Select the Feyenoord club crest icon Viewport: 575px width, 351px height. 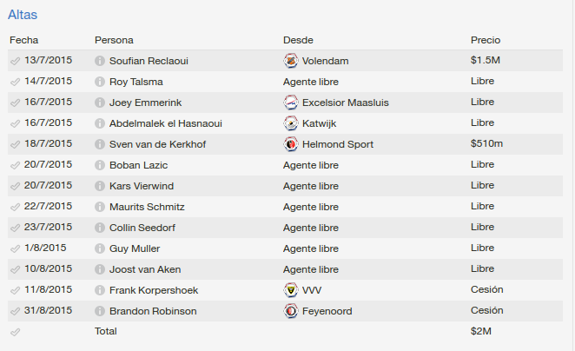tap(291, 311)
